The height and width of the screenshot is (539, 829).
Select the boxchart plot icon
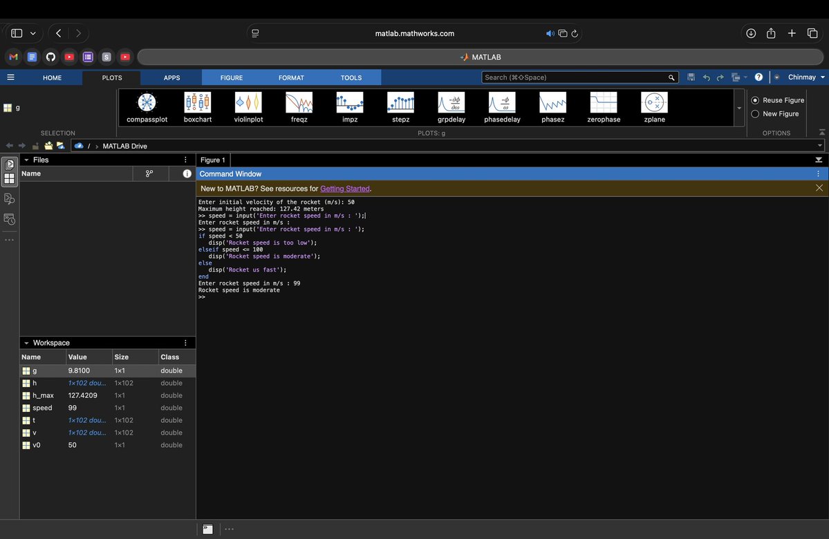[198, 107]
